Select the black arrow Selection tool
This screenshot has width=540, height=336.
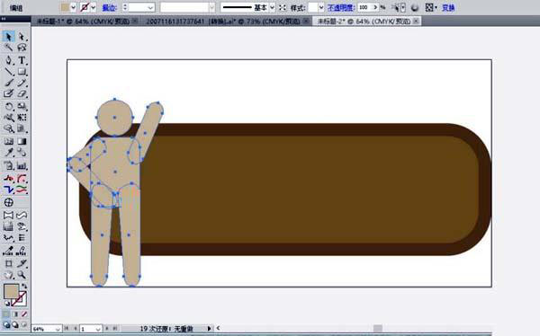point(8,37)
